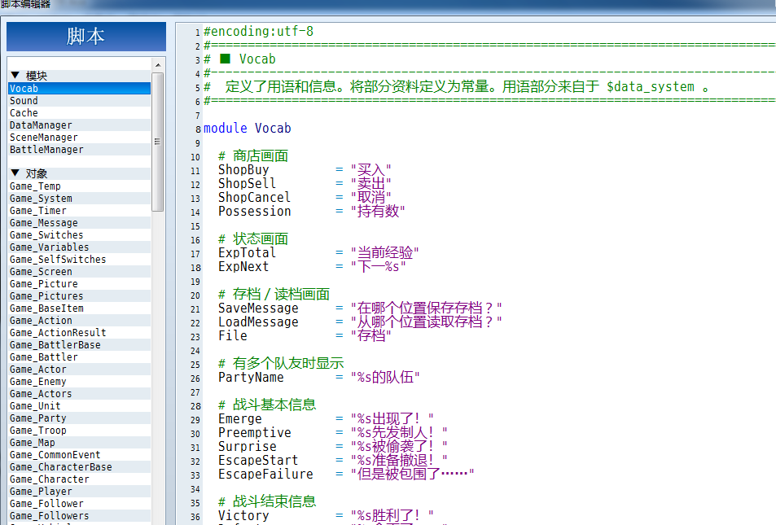Click the script list scrollbar thumb
The height and width of the screenshot is (525, 776).
point(158,142)
